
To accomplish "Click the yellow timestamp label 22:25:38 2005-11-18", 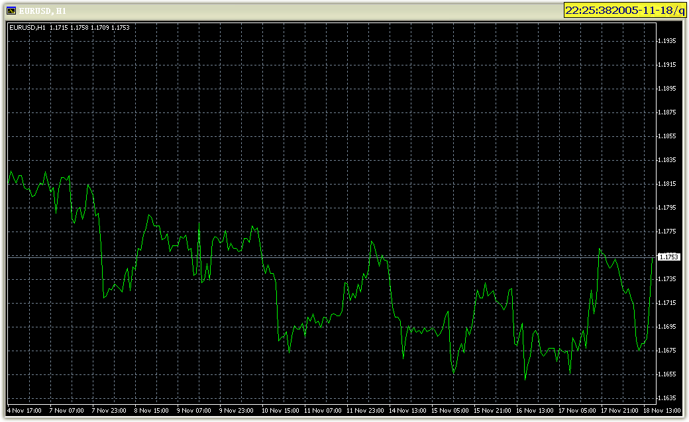I will coord(624,10).
